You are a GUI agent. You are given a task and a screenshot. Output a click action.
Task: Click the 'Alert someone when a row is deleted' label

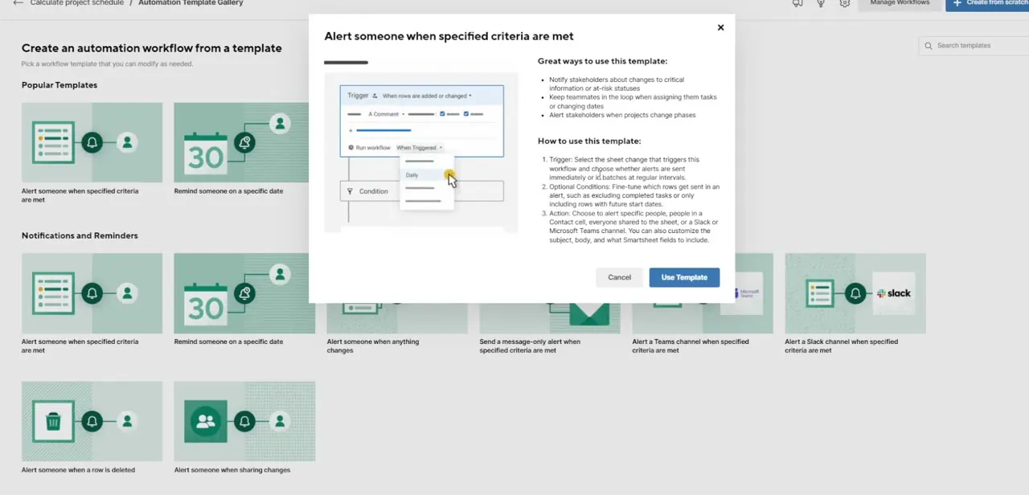78,470
